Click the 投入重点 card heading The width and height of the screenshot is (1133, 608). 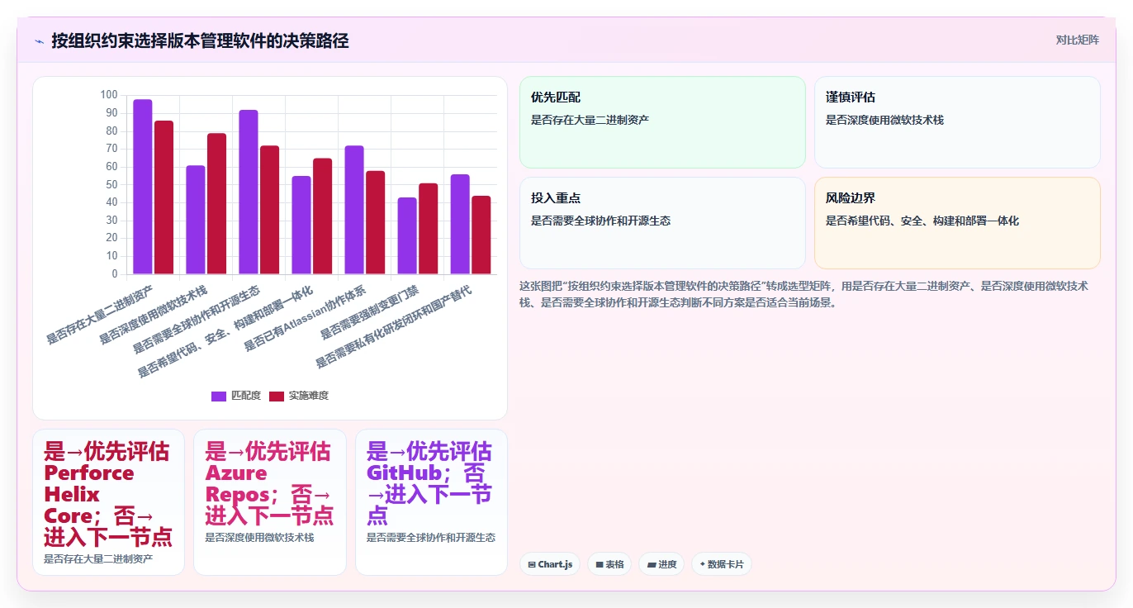555,198
